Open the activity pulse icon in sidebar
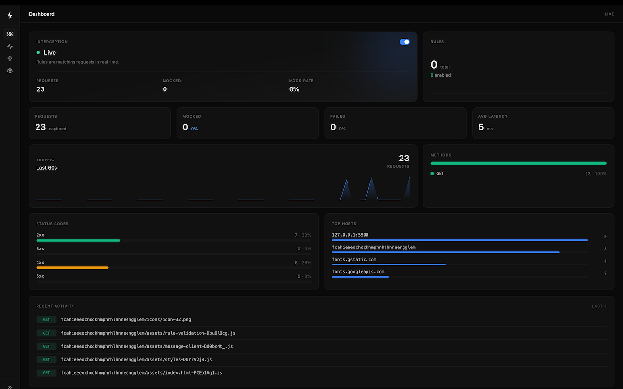The height and width of the screenshot is (389, 623). pos(10,46)
